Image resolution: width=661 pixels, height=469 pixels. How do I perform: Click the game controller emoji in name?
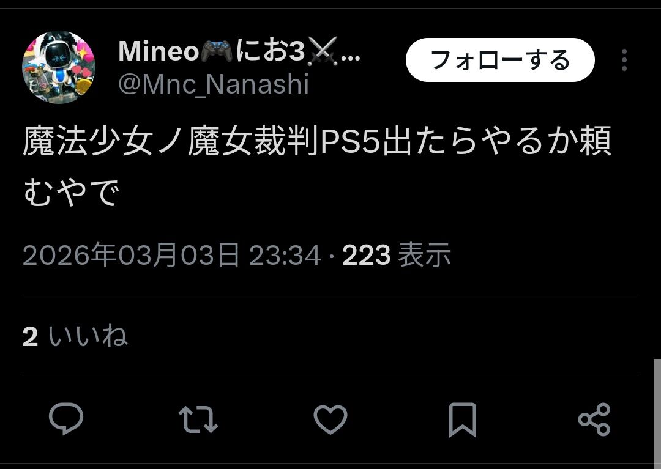(x=216, y=51)
